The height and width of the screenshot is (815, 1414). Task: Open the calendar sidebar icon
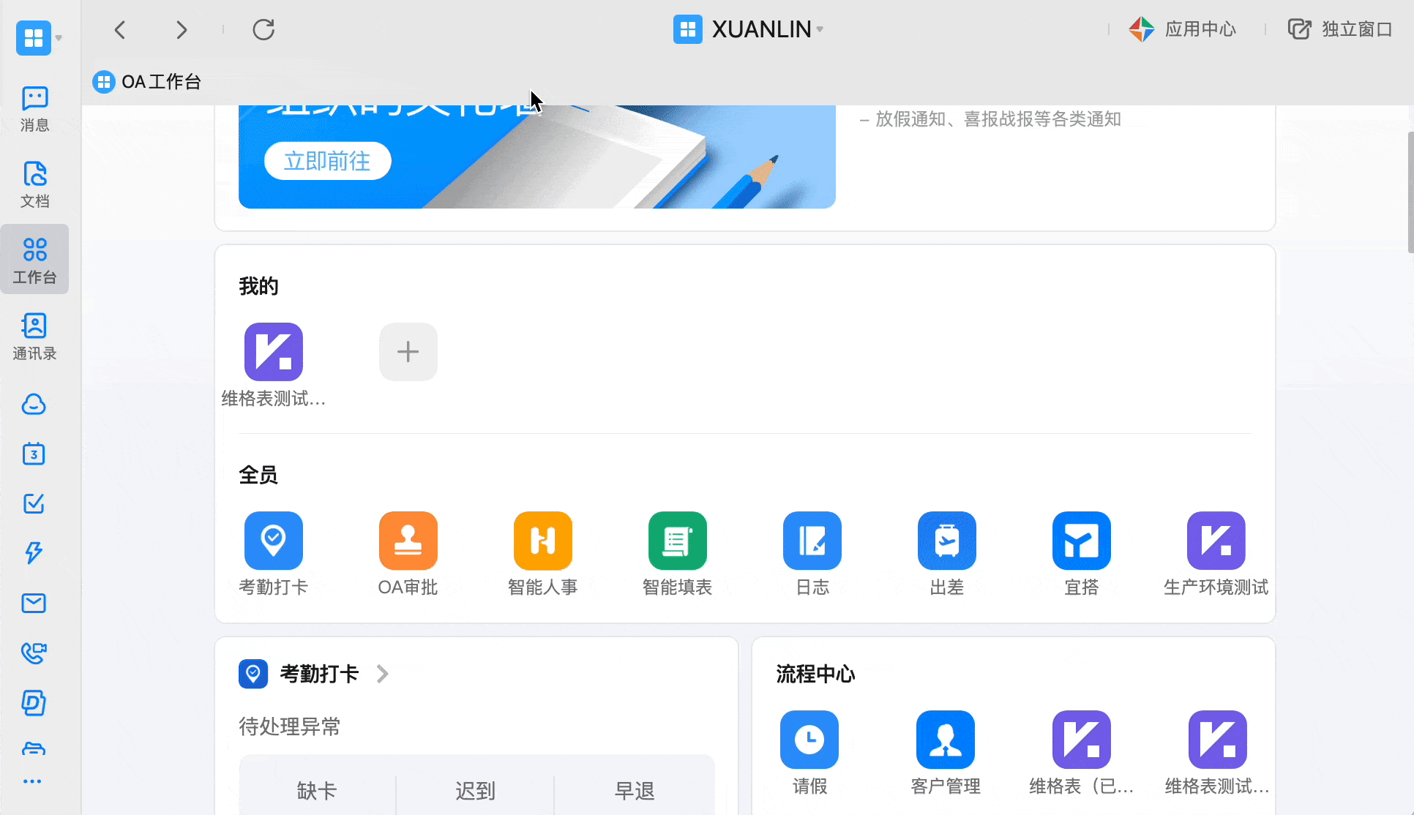34,454
